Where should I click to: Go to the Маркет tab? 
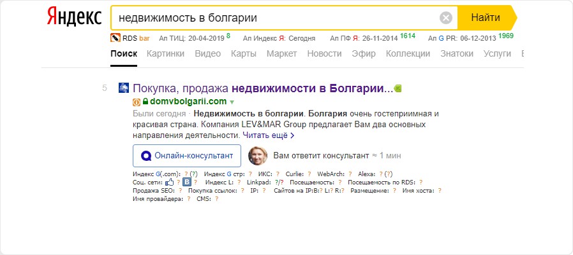click(282, 54)
